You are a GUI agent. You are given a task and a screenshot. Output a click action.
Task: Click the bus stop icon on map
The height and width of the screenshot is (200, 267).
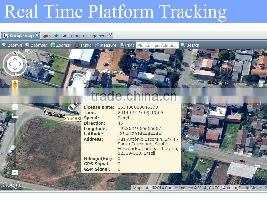191,148
